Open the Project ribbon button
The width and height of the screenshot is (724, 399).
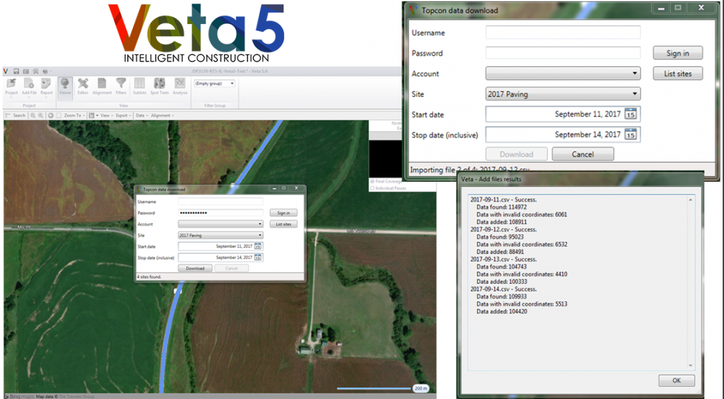pos(11,86)
